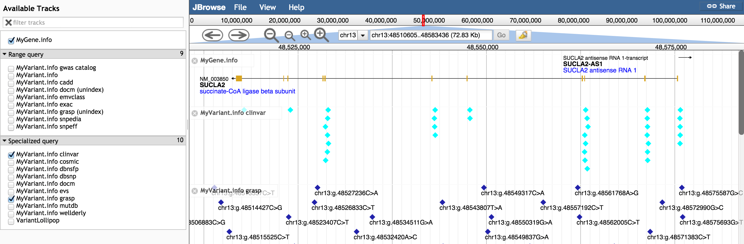Click the SUCLA2-AS1 gene label
This screenshot has width=744, height=244.
click(x=583, y=64)
